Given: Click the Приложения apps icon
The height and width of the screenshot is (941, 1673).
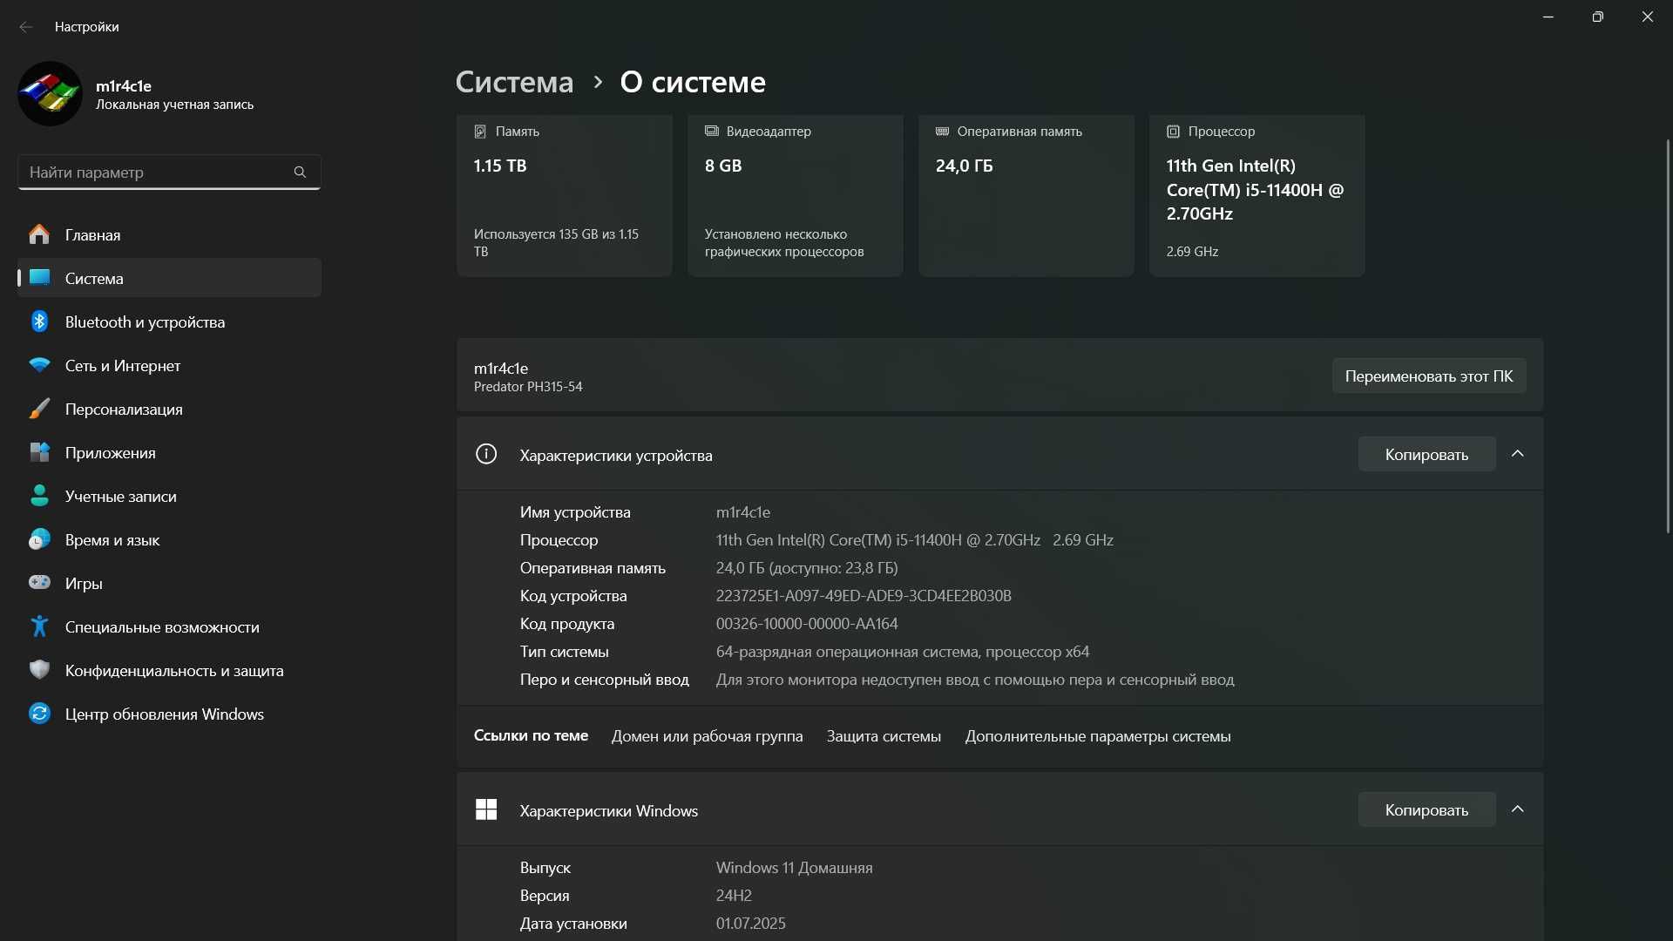Looking at the screenshot, I should [39, 452].
